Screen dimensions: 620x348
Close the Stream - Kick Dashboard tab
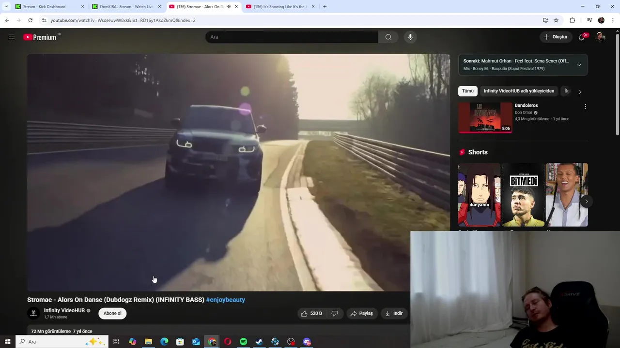coord(82,7)
